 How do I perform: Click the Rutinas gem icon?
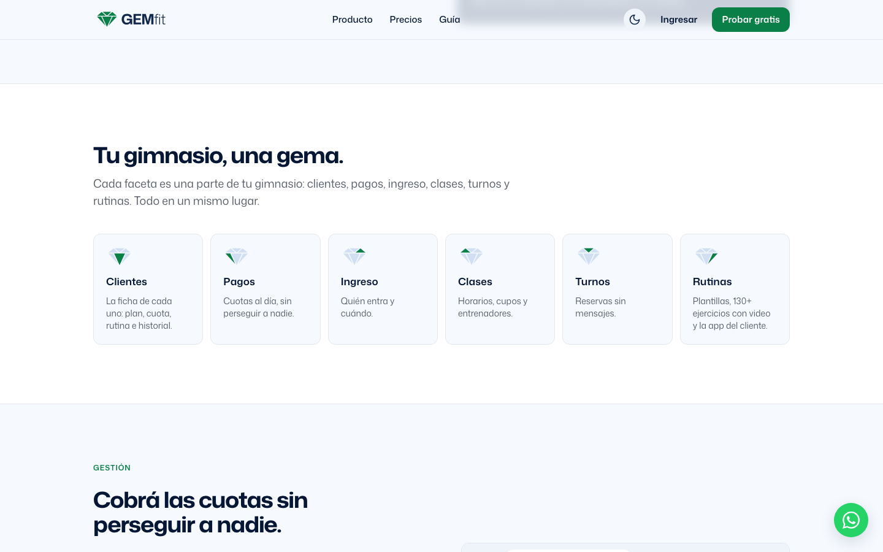point(706,256)
